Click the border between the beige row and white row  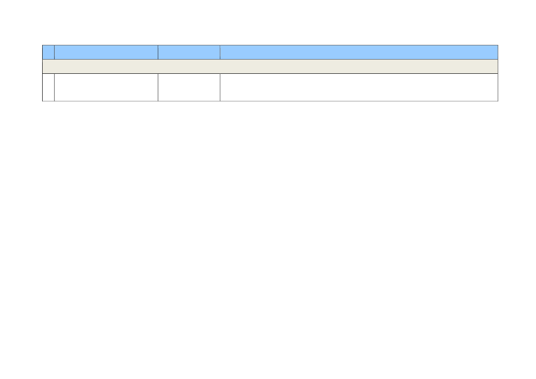270,73
